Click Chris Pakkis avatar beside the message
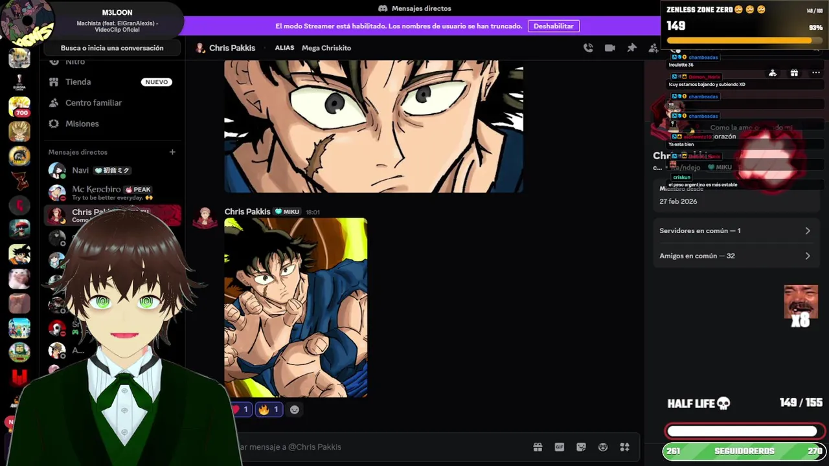The height and width of the screenshot is (466, 829). click(x=205, y=218)
